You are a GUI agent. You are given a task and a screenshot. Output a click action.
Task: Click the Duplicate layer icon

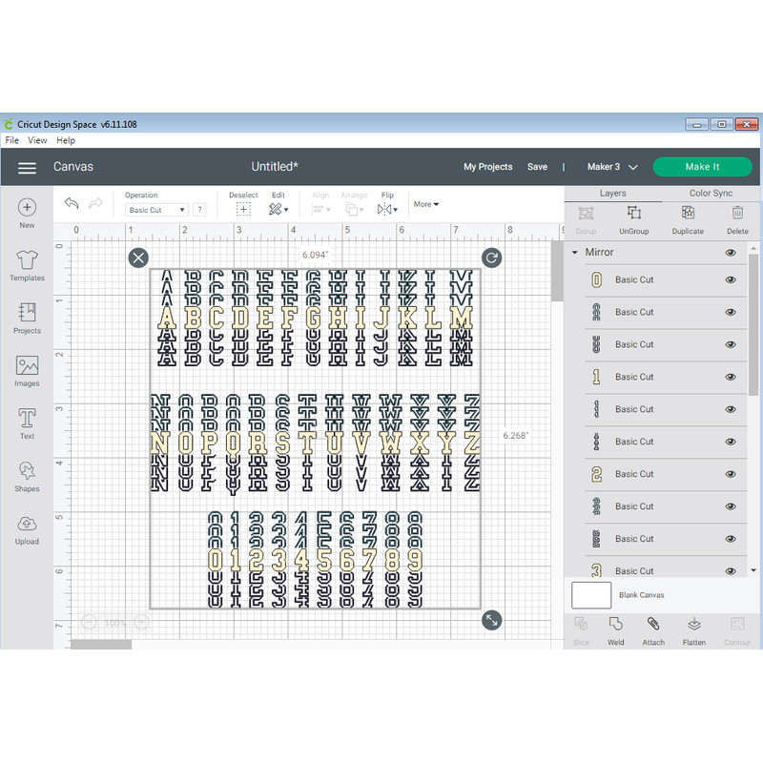[x=688, y=214]
